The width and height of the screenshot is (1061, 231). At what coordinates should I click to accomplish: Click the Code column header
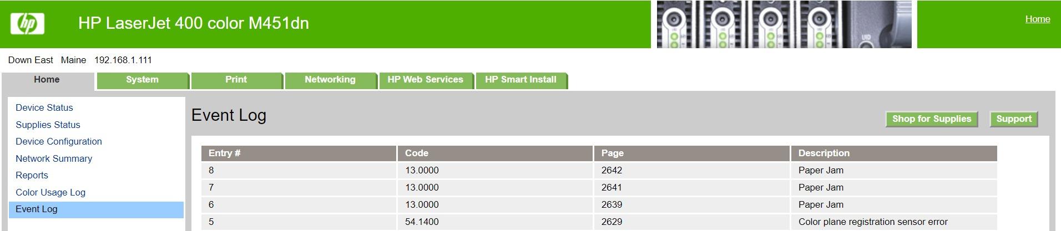495,153
